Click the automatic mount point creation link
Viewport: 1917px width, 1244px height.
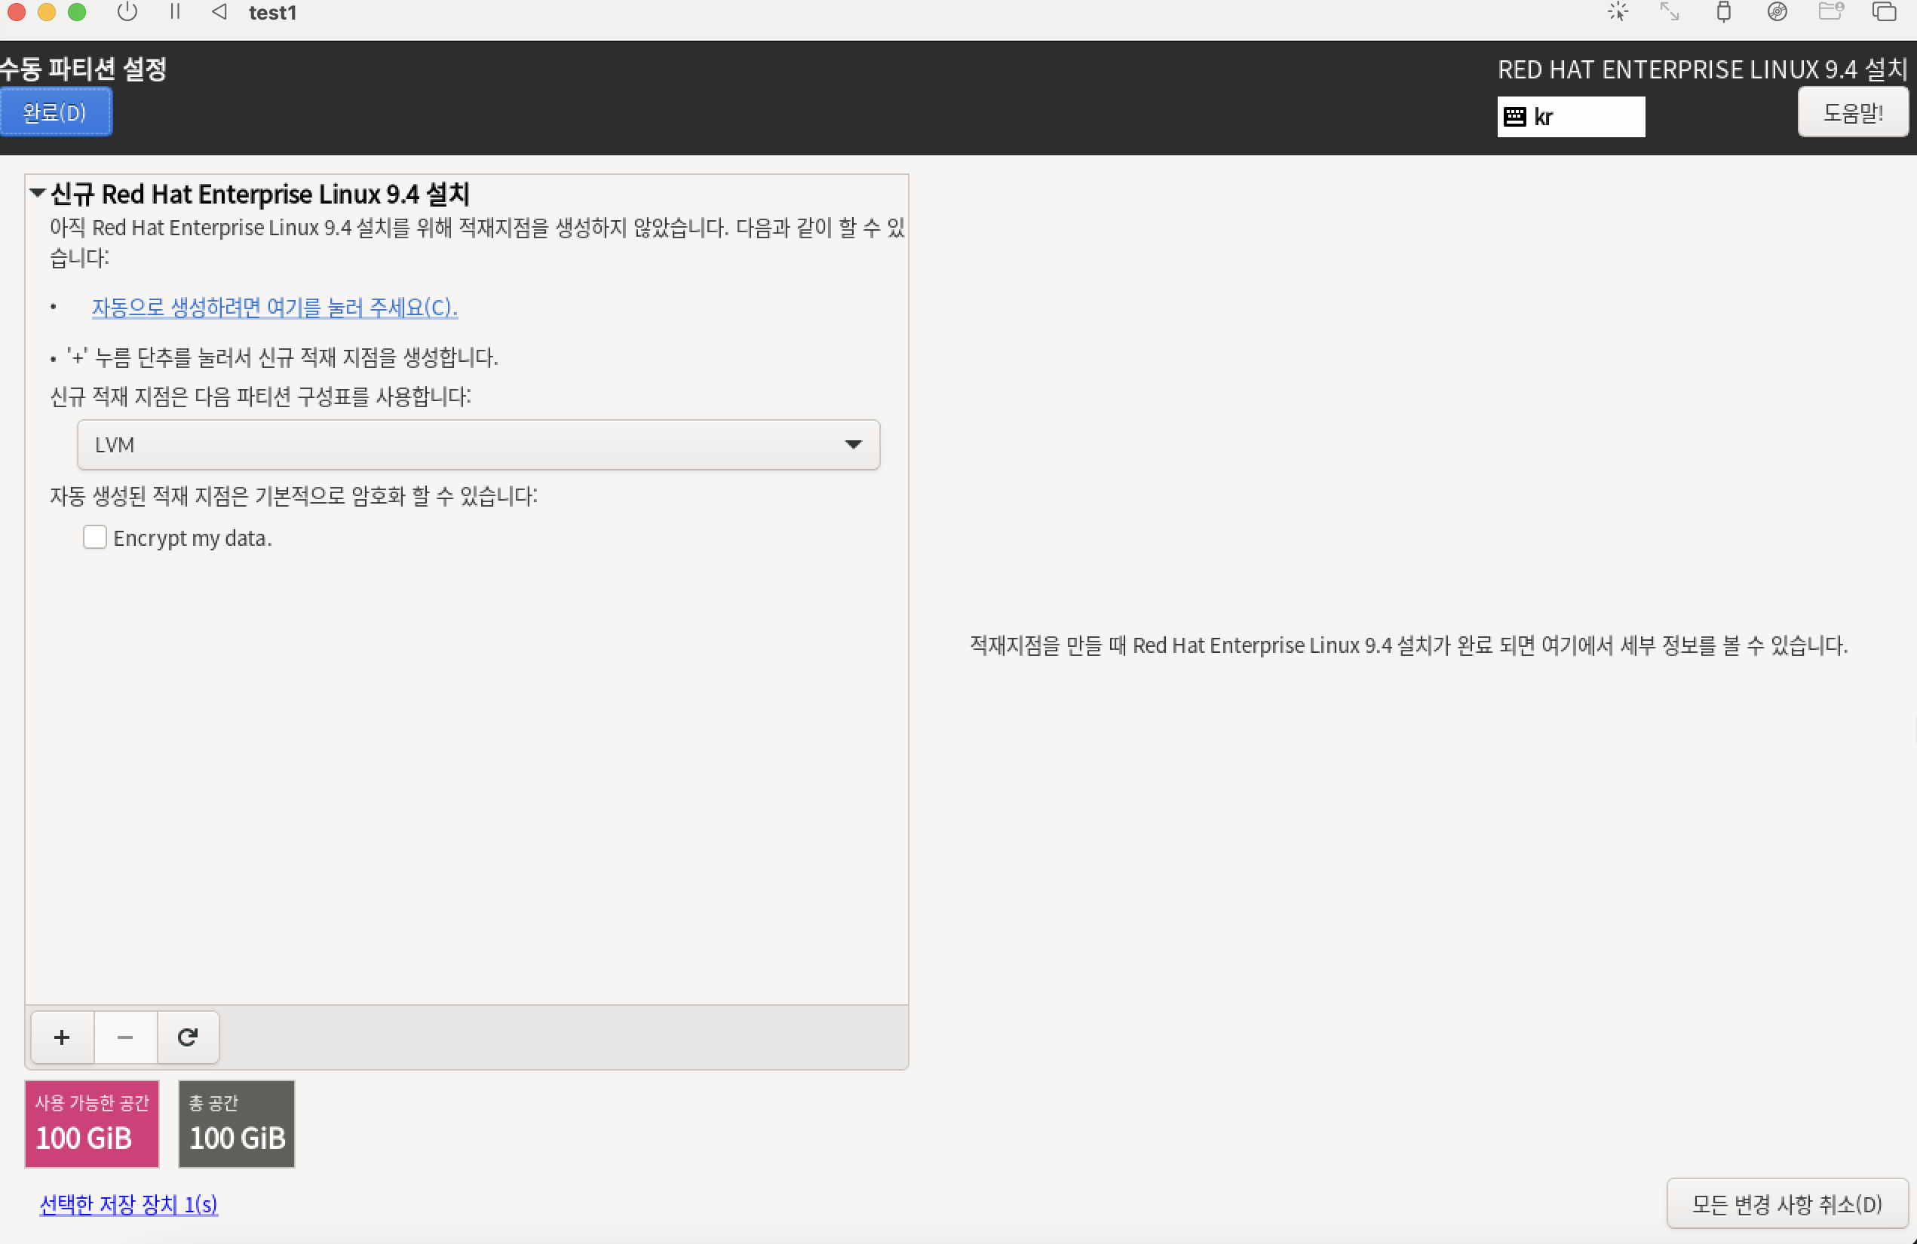click(274, 307)
